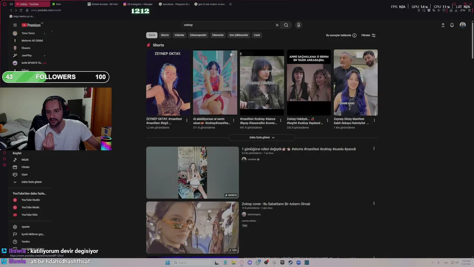The image size is (474, 267).
Task: Click the magnifier search button
Action: [x=286, y=25]
